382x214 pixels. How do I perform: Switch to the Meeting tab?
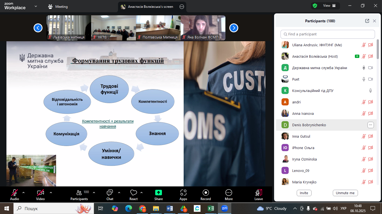tap(58, 7)
